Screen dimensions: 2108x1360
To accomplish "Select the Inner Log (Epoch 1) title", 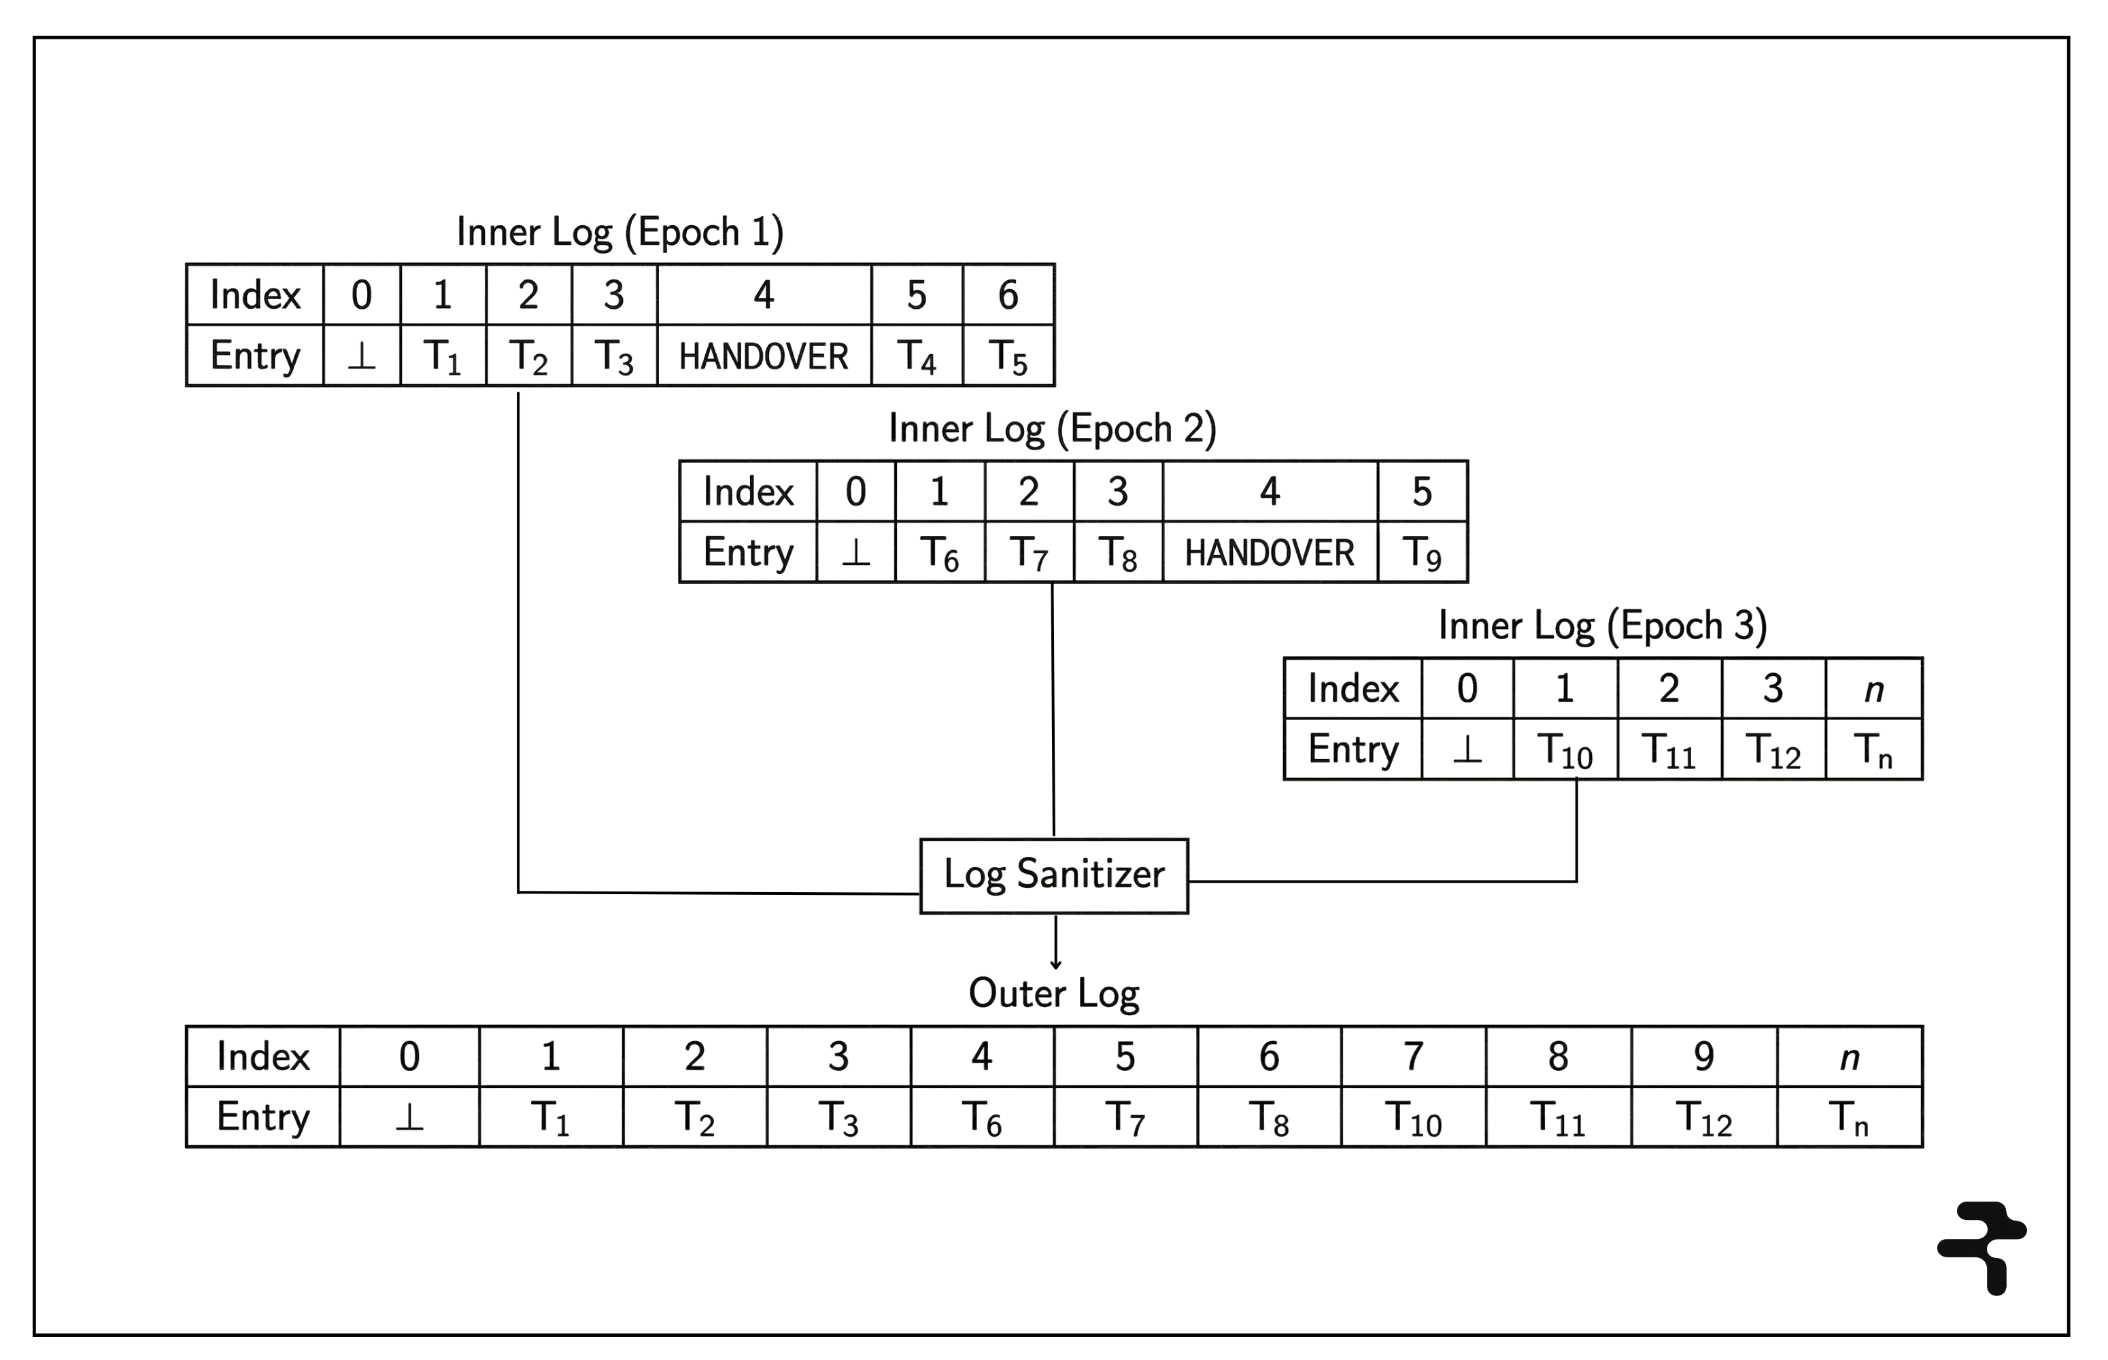I will point(620,233).
